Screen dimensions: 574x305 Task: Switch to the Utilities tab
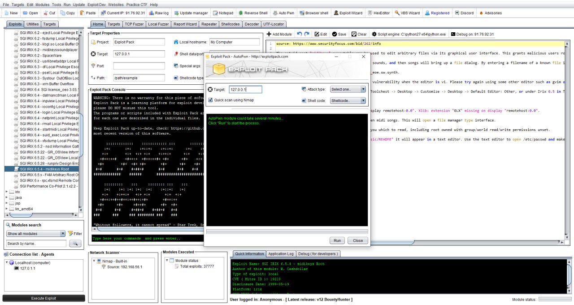[32, 24]
